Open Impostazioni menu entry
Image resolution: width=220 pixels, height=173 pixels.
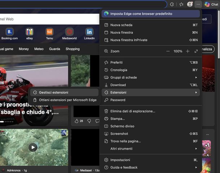[x=151, y=160]
